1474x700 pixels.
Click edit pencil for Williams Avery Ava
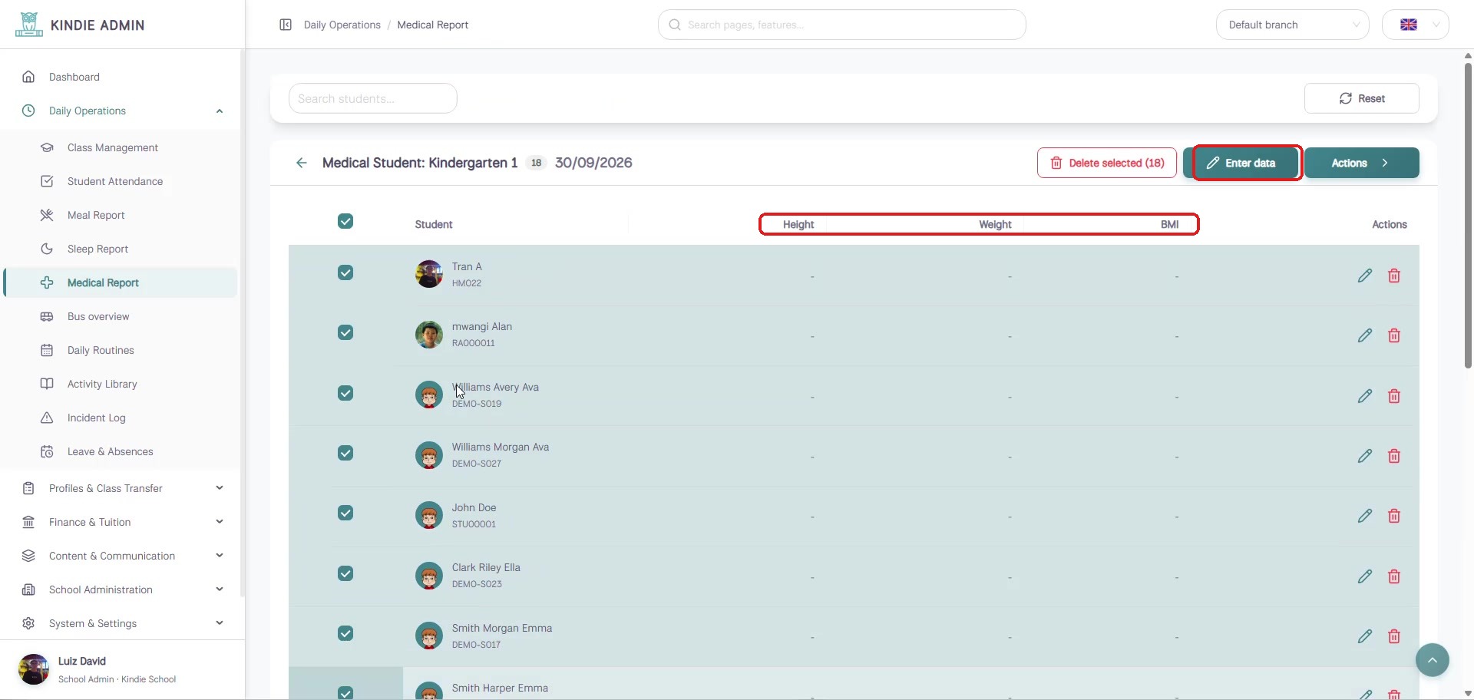[x=1364, y=396]
